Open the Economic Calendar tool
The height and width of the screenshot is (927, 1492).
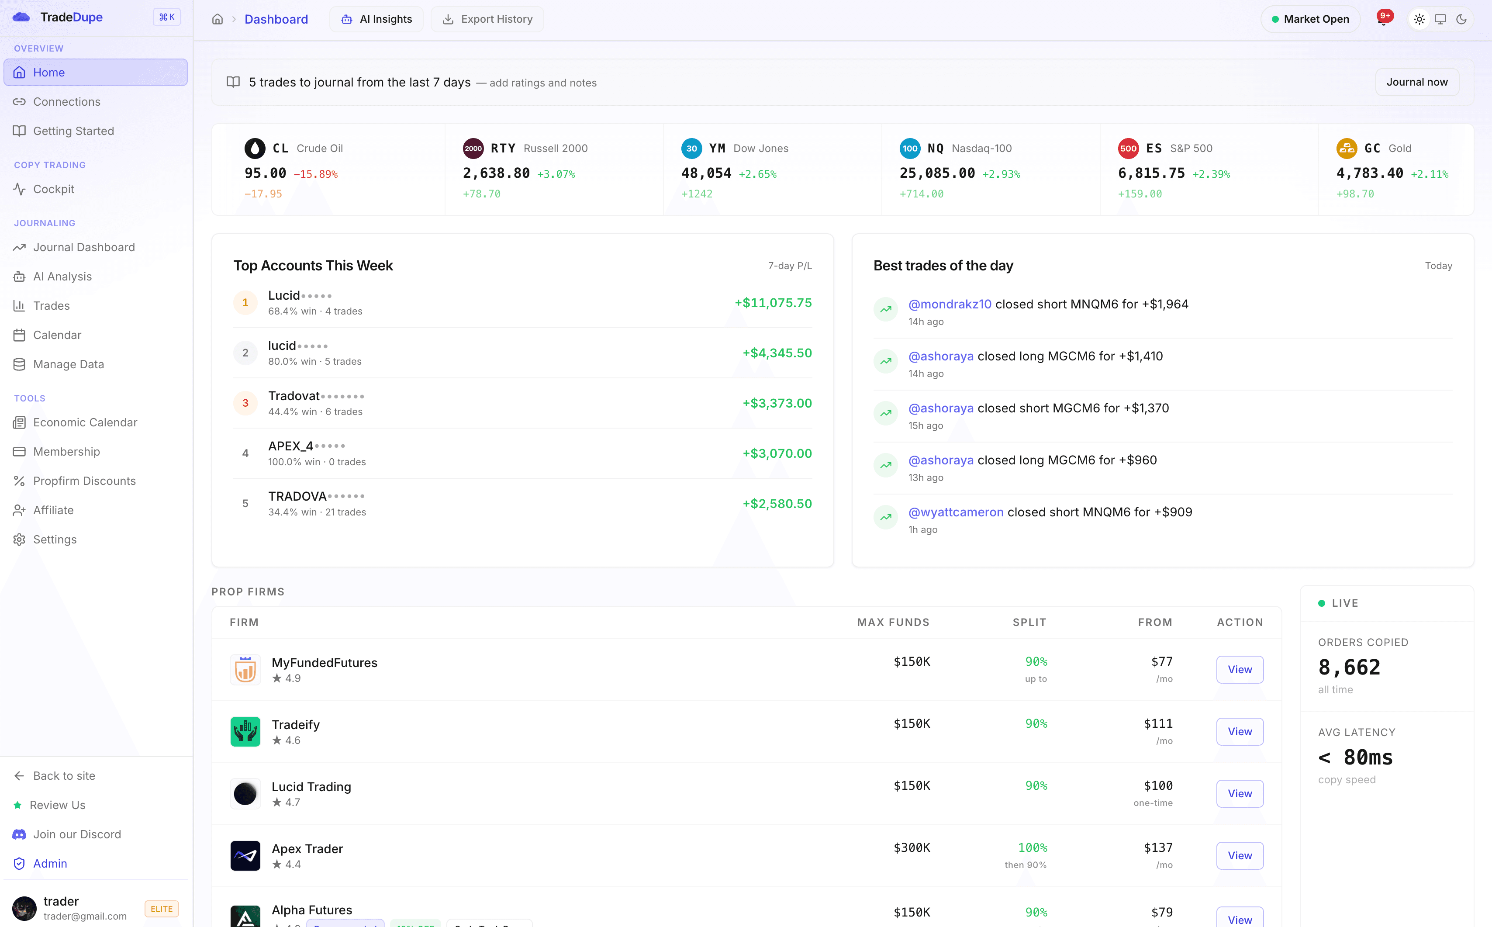click(x=85, y=422)
